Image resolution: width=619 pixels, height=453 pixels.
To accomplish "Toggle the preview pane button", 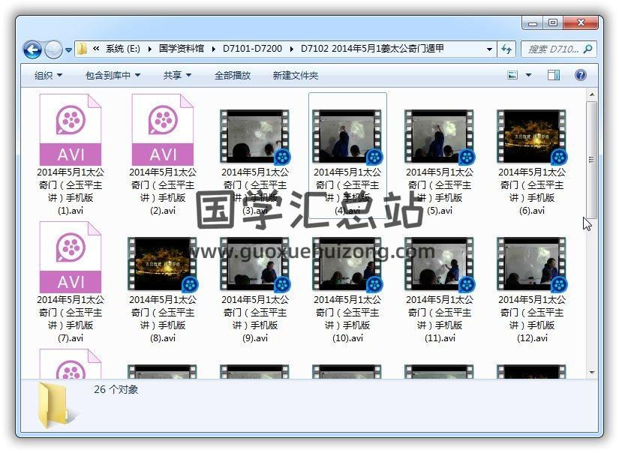I will point(554,75).
